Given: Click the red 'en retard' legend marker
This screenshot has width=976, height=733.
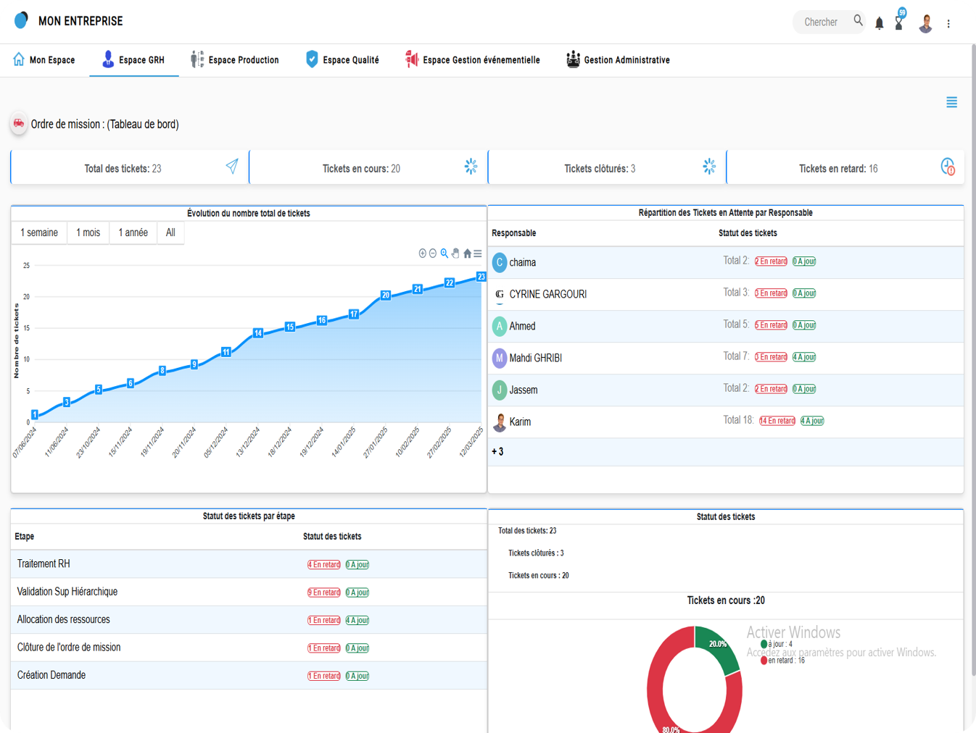Looking at the screenshot, I should [764, 661].
